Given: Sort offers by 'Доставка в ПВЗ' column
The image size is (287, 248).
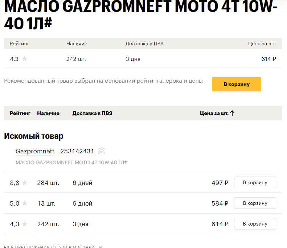Looking at the screenshot, I should 92,113.
